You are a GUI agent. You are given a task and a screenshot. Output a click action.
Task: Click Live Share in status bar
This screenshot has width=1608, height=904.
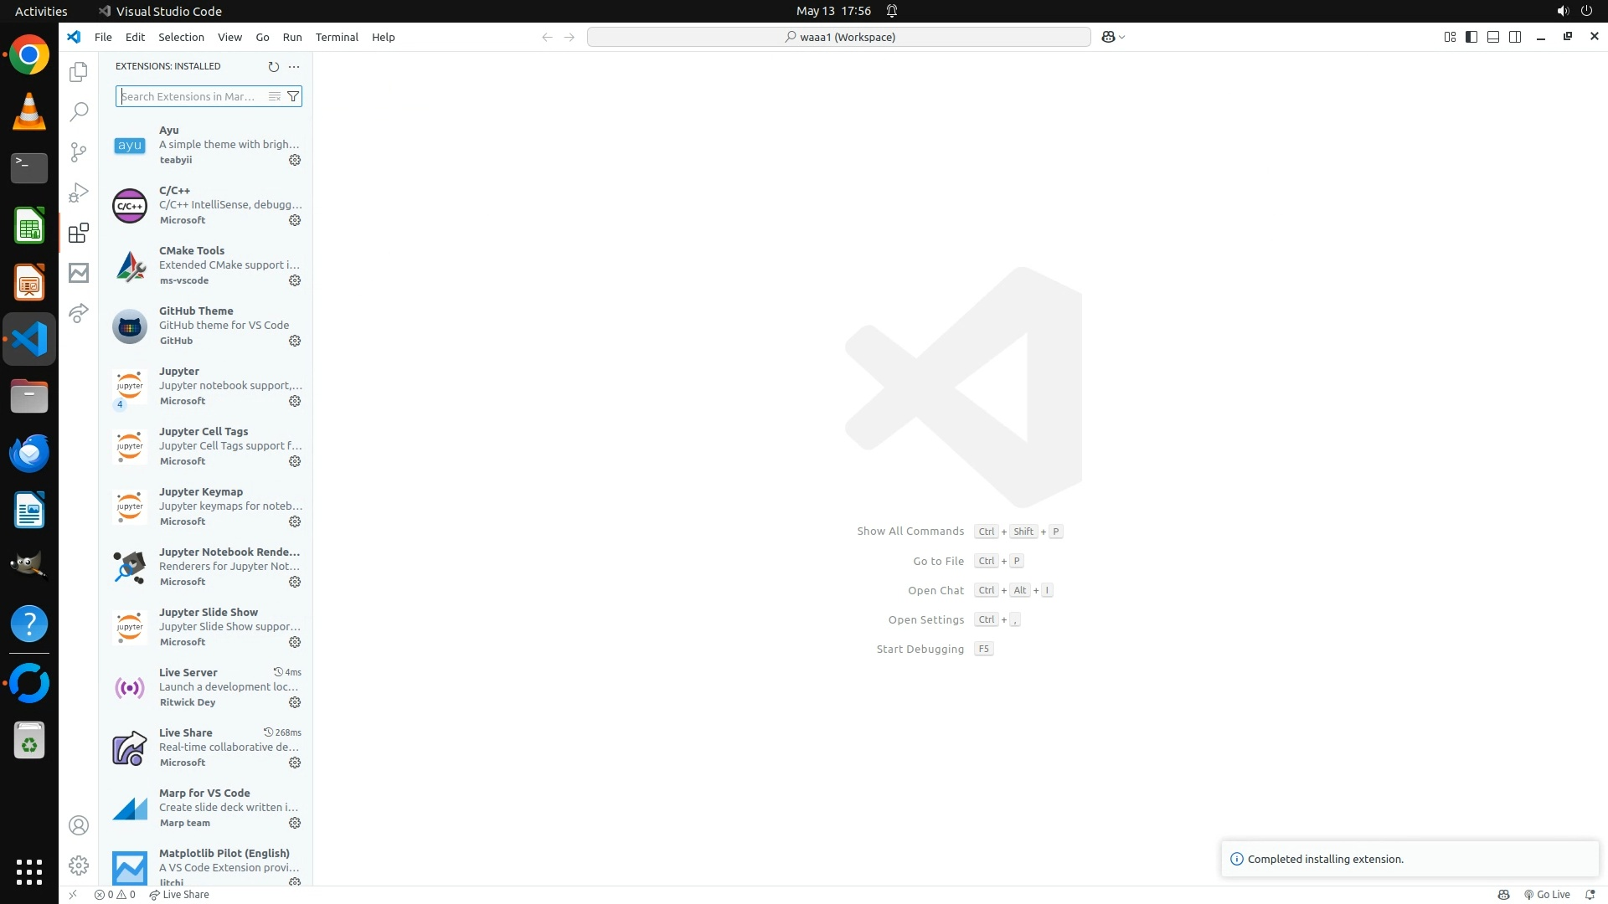(179, 894)
